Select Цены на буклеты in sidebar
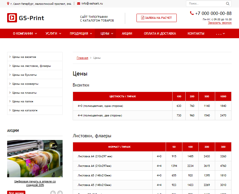 (24, 75)
